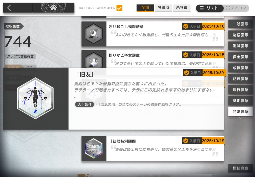
Task: Go to home via house icon
Action: 54,7
